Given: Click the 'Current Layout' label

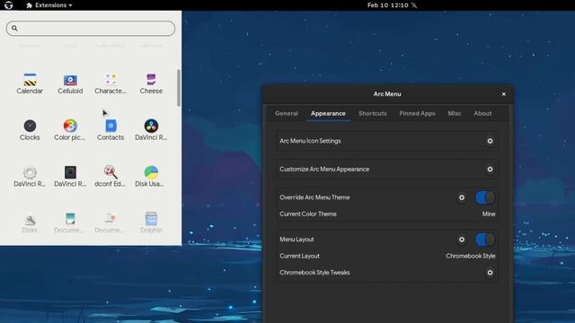Looking at the screenshot, I should point(299,256).
